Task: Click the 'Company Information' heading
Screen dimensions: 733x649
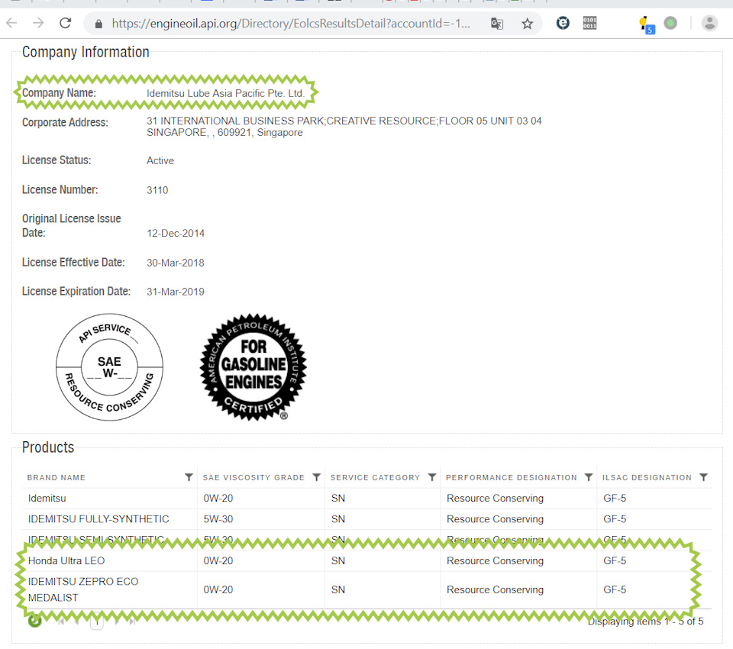Action: [x=86, y=52]
